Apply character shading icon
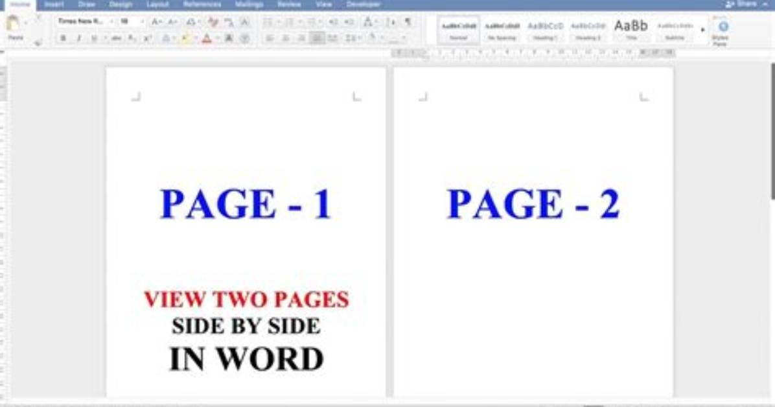This screenshot has height=407, width=775. (229, 38)
